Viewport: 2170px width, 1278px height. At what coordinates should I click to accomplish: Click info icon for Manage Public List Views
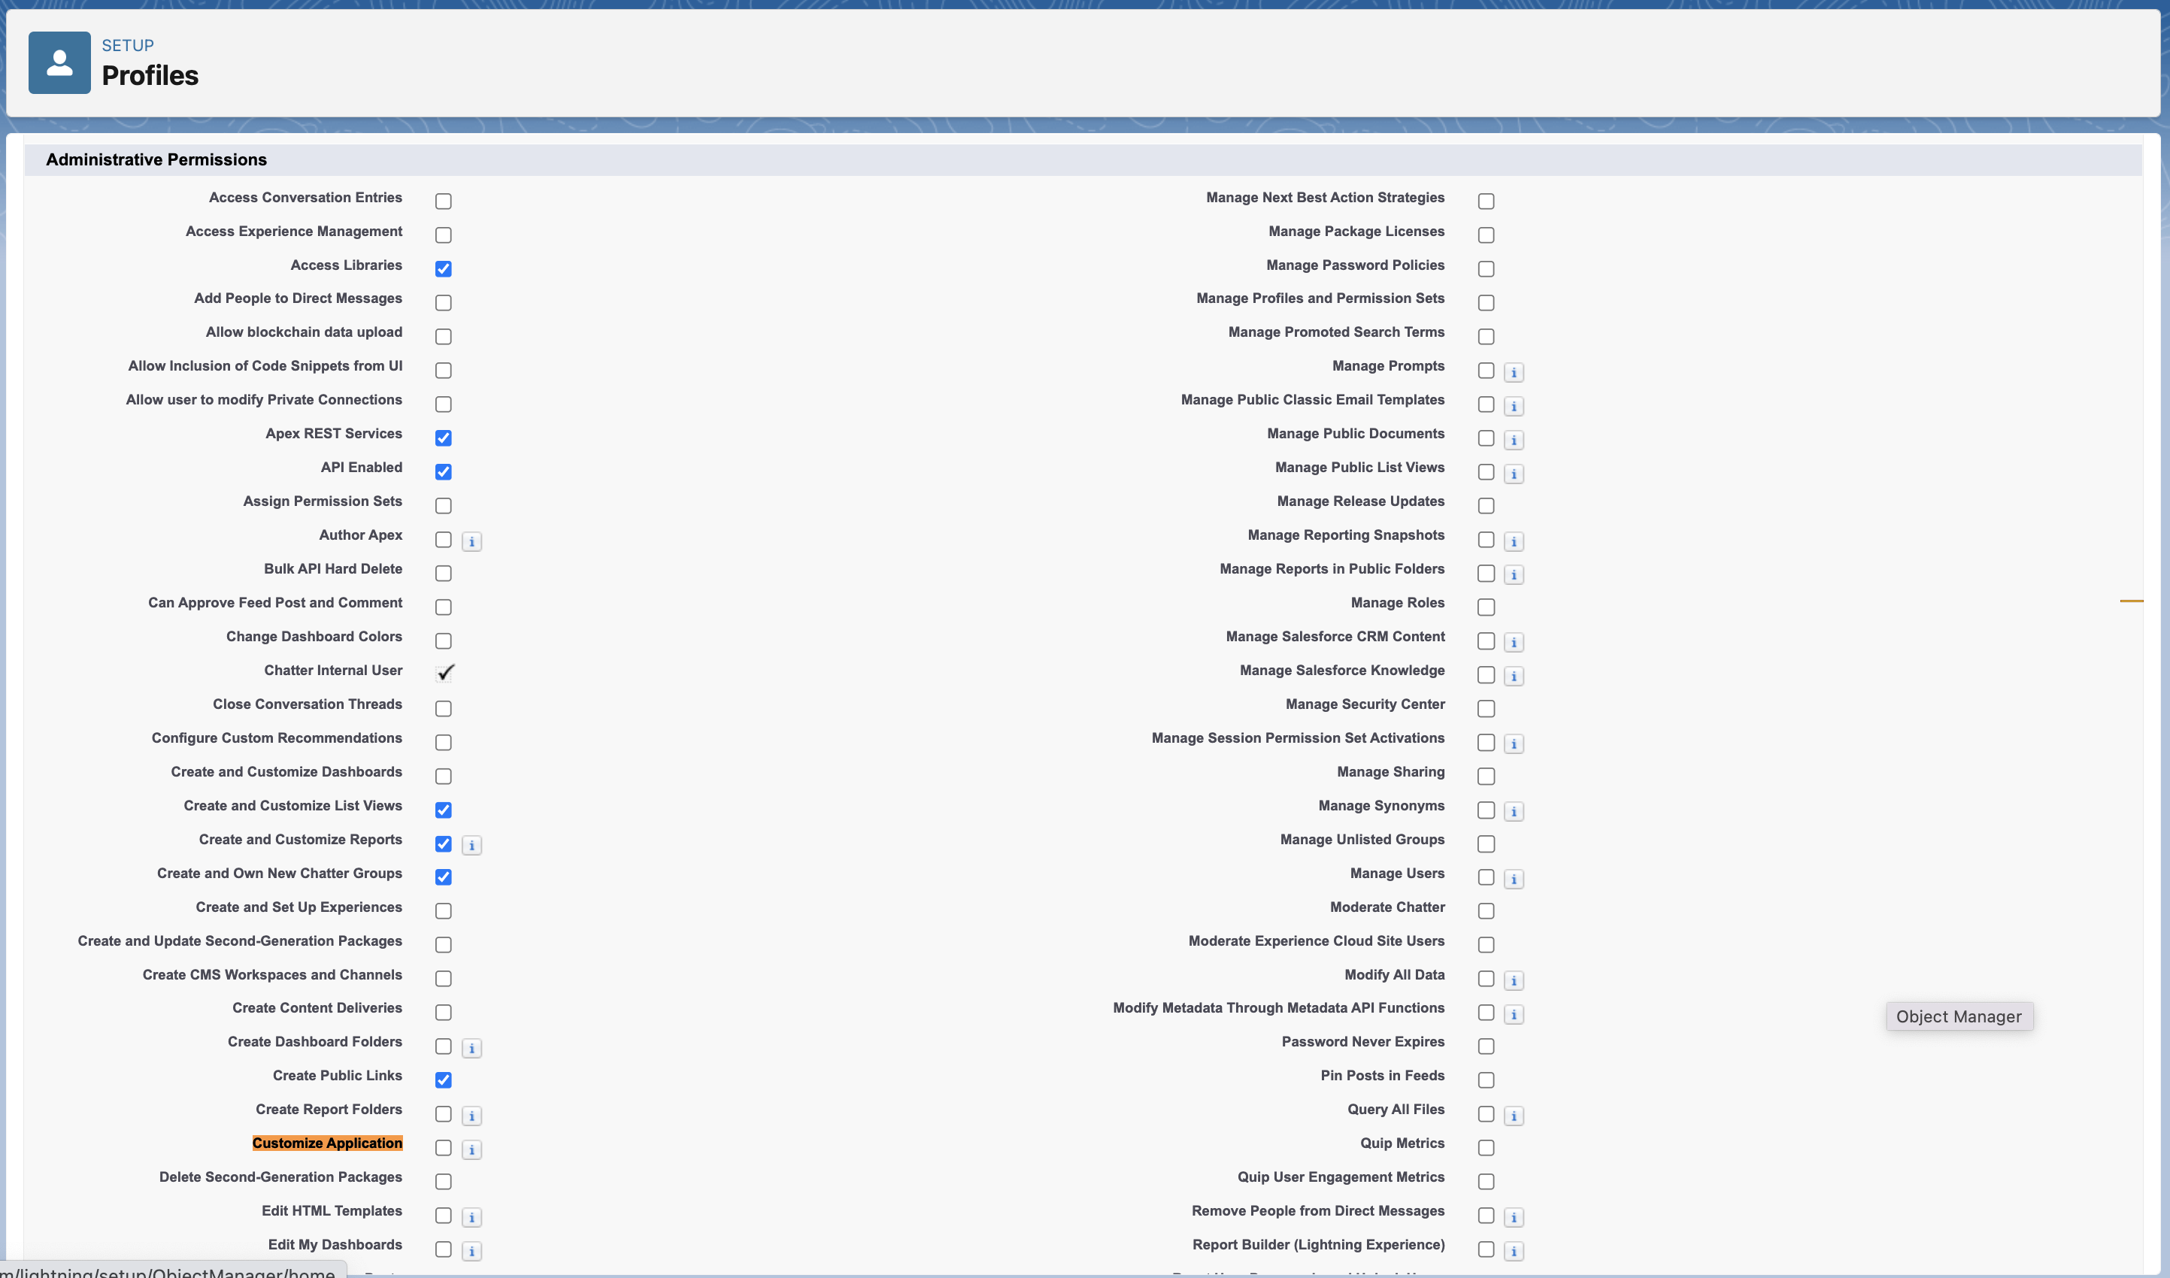click(1514, 474)
